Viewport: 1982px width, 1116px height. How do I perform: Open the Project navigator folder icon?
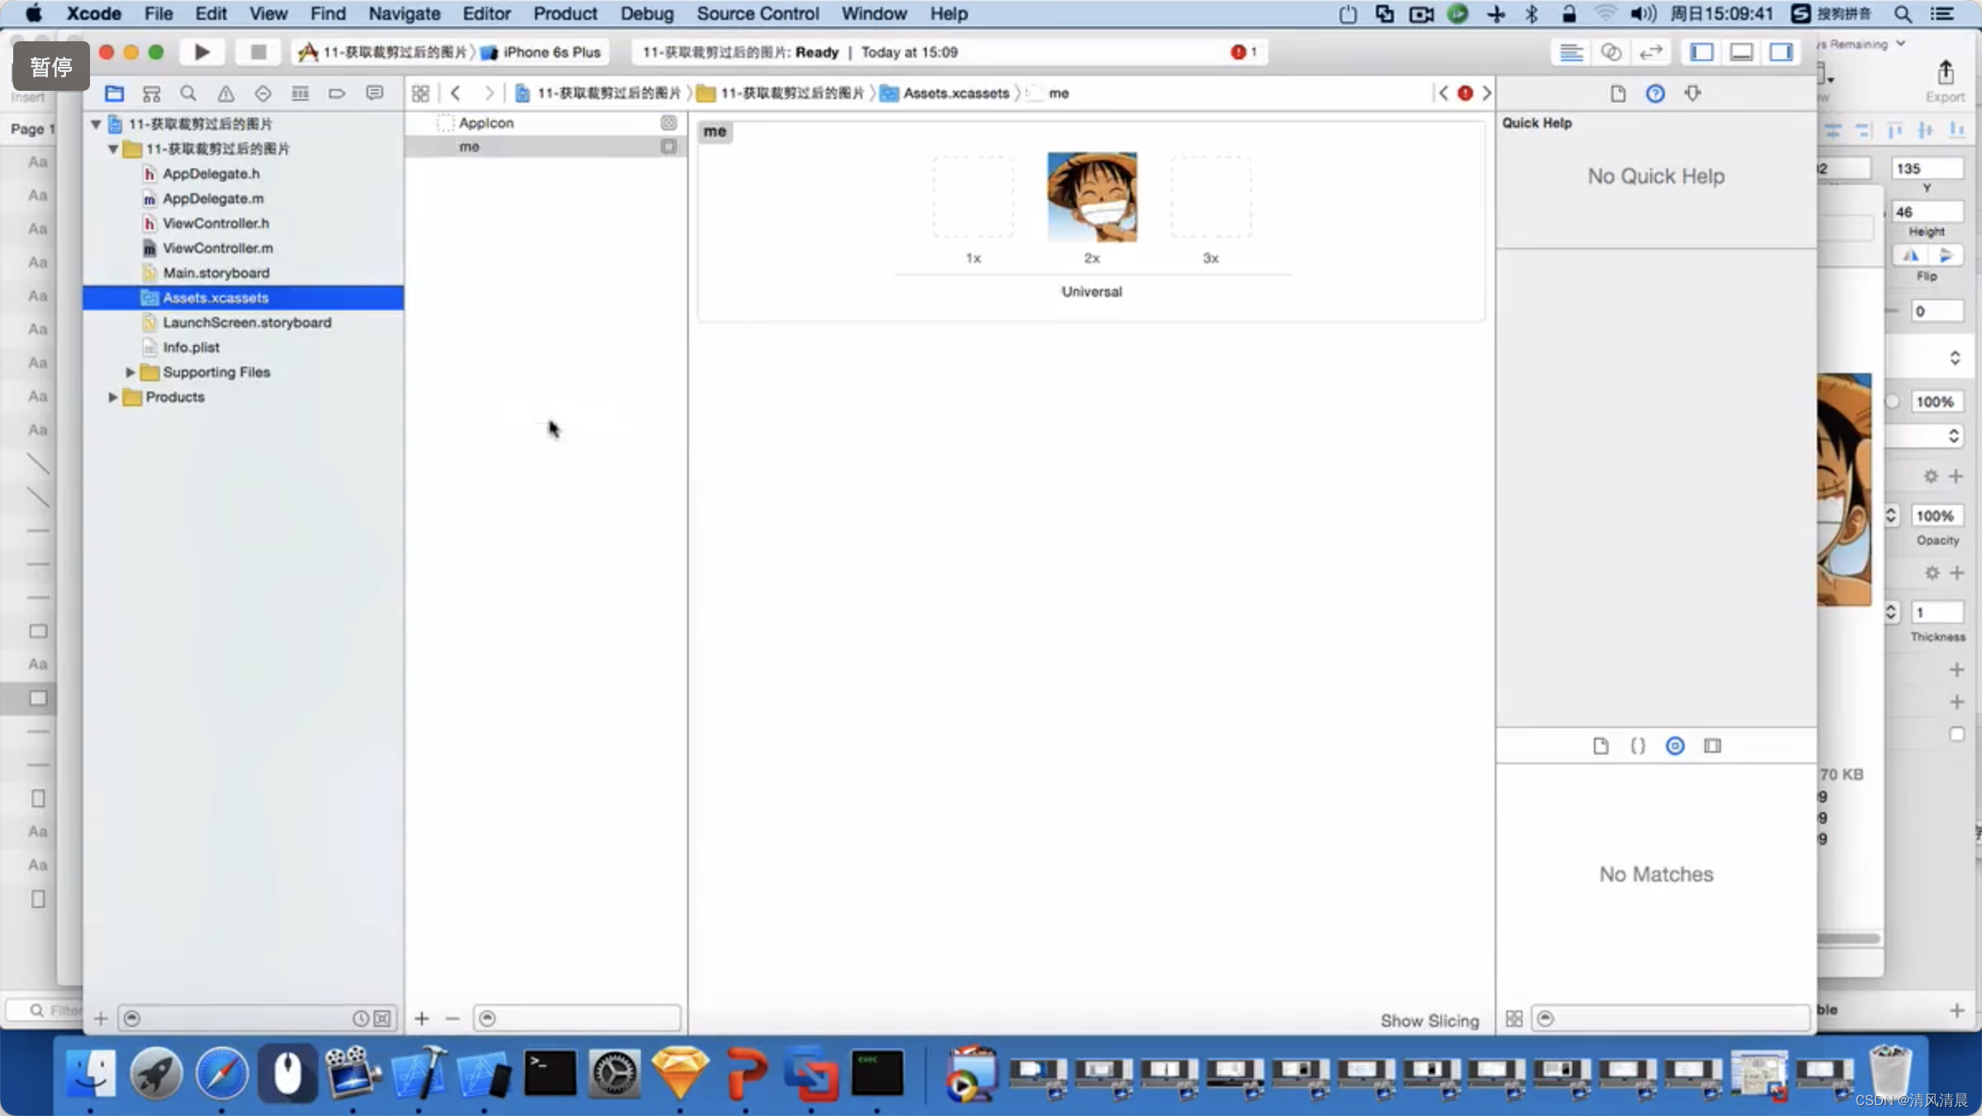coord(114,93)
